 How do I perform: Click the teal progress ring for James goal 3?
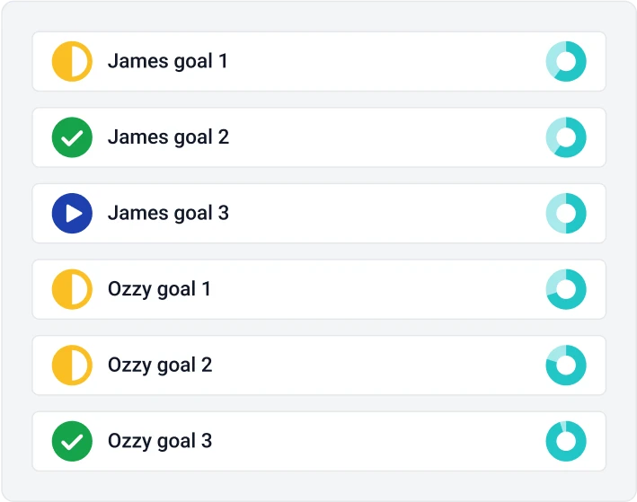coord(566,213)
